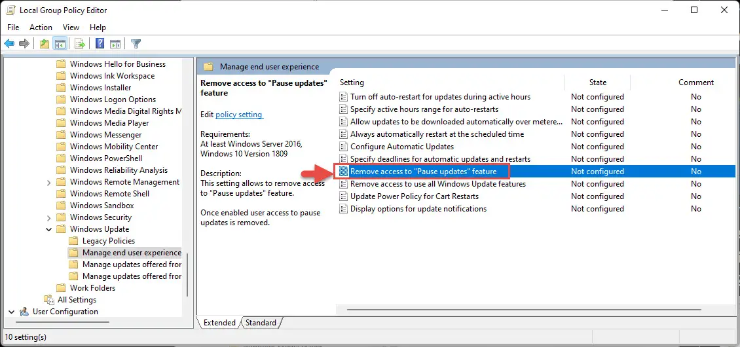Select "Allow updates to be downloaded automatically over metere..."
The image size is (740, 347).
tap(456, 121)
